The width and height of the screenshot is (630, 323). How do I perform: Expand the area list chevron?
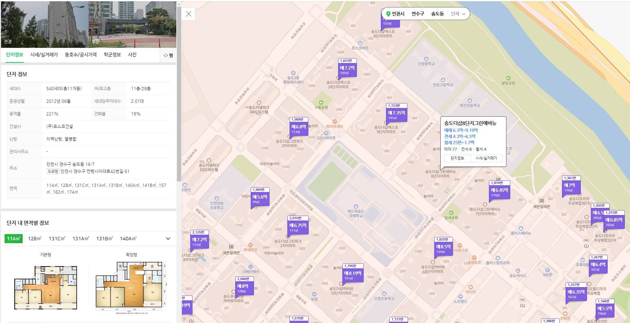click(x=168, y=239)
